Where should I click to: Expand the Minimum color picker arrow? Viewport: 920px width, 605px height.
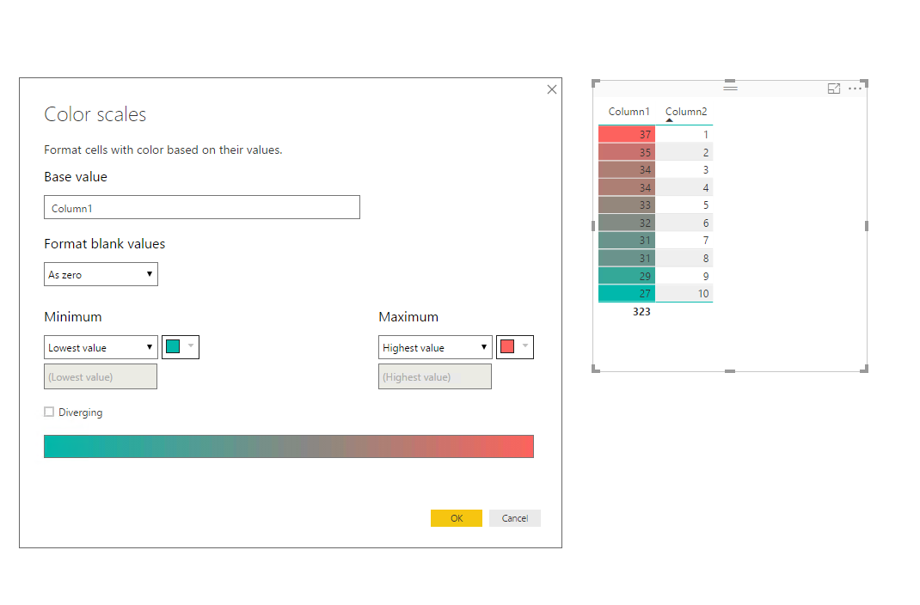coord(191,345)
